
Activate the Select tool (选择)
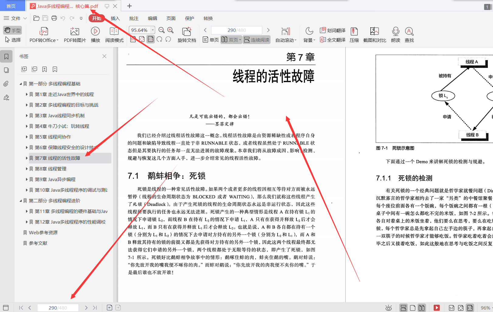(12, 40)
